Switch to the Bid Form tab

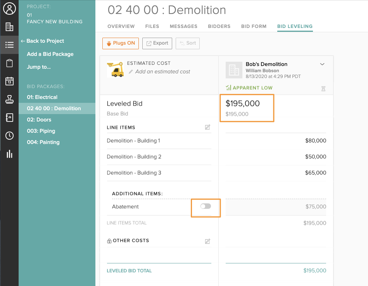click(x=254, y=26)
